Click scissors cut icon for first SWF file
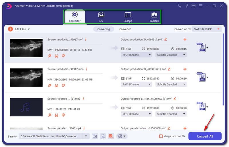The width and height of the screenshot is (229, 147). click(56, 56)
